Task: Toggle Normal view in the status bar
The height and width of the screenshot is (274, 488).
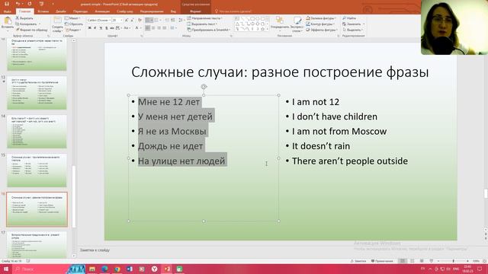Action: [x=403, y=261]
